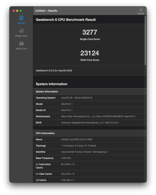Click the 'Untitled — Results' window title

point(46,11)
